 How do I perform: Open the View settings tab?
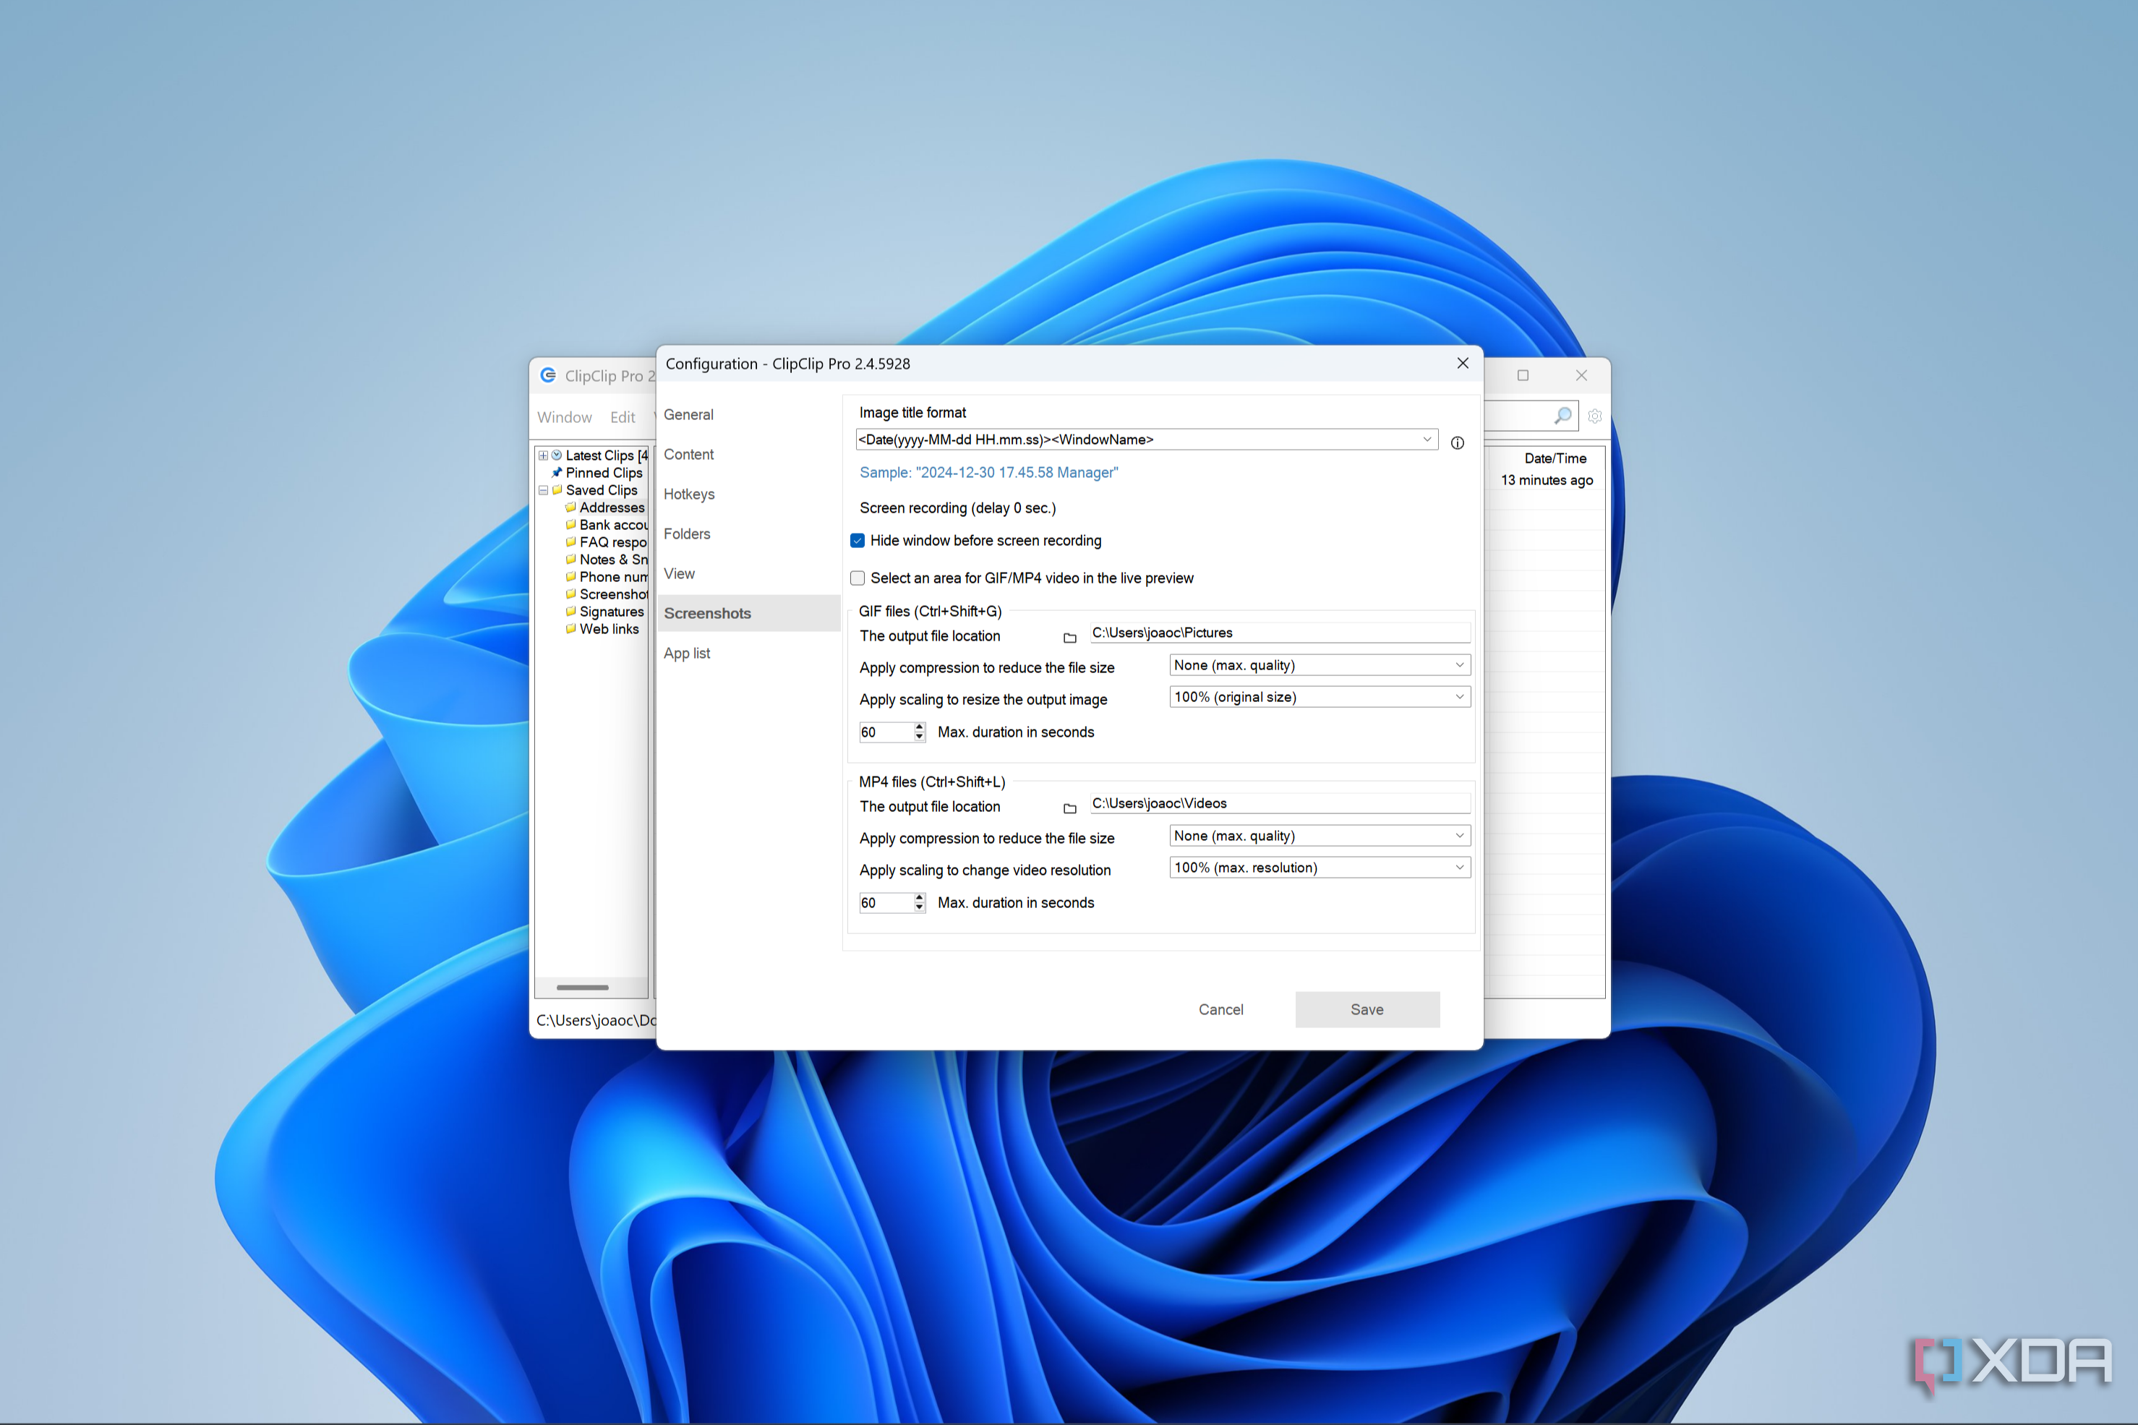679,574
